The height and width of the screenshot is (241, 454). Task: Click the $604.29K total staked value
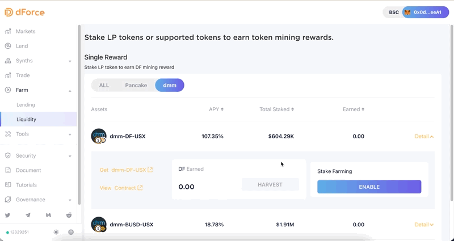tap(281, 136)
